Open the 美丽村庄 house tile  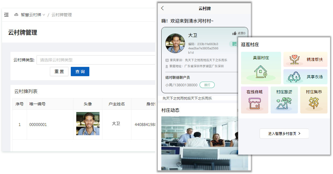point(261,68)
